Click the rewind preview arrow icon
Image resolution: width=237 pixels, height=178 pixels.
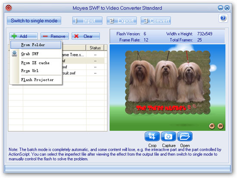(x=212, y=126)
